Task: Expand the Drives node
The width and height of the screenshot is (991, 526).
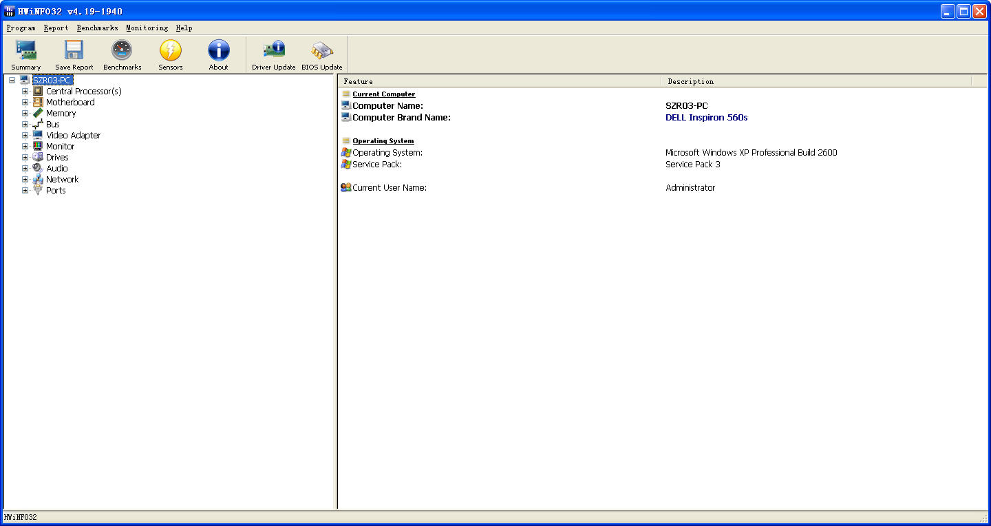Action: 25,158
